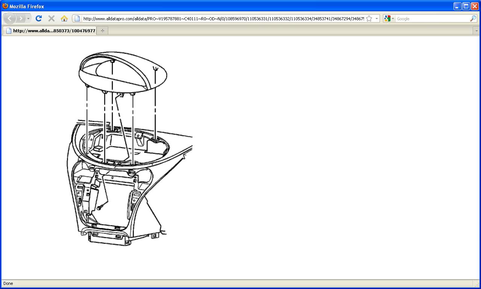Open a new tab
The height and width of the screenshot is (289, 481).
coord(102,31)
